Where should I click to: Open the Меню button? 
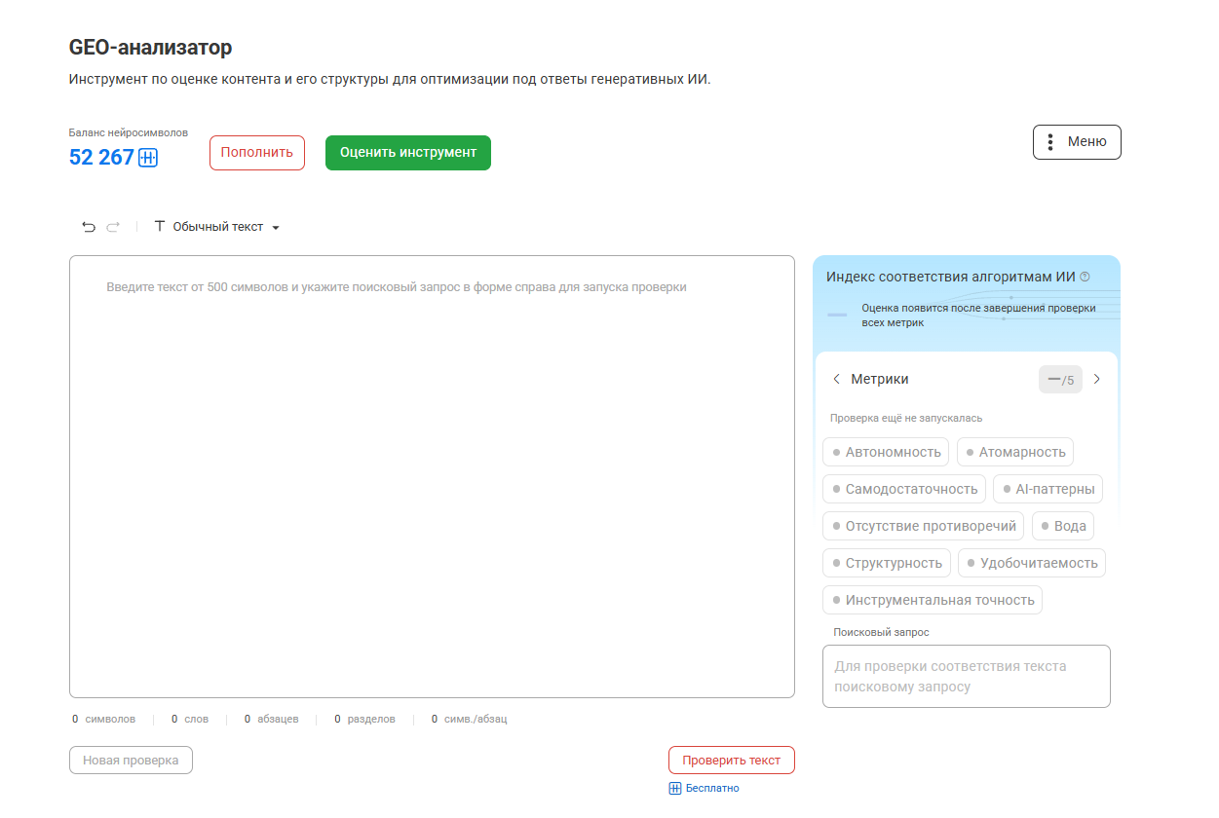(x=1077, y=142)
